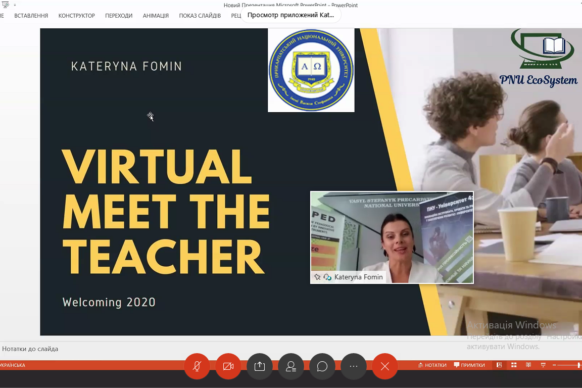The width and height of the screenshot is (582, 388).
Task: Toggle the НОТАТКИ notes pane
Action: coord(432,365)
